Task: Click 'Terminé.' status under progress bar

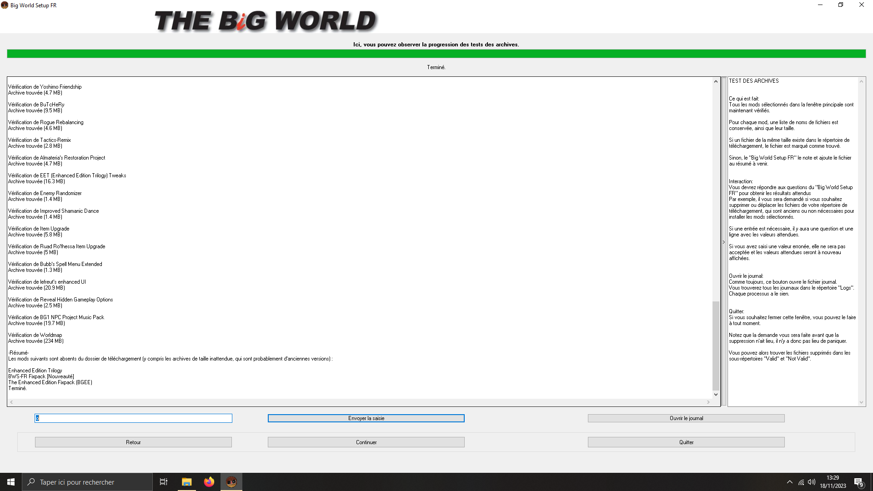Action: pos(436,67)
